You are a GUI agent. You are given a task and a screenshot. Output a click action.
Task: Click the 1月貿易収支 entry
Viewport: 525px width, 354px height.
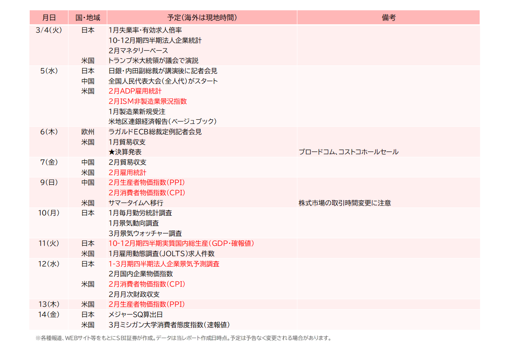click(127, 142)
